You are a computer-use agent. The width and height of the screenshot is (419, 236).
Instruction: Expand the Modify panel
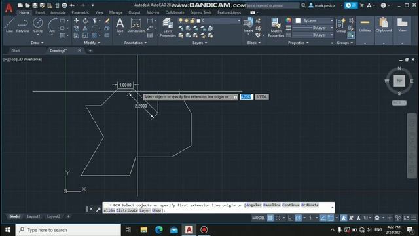[x=92, y=43]
